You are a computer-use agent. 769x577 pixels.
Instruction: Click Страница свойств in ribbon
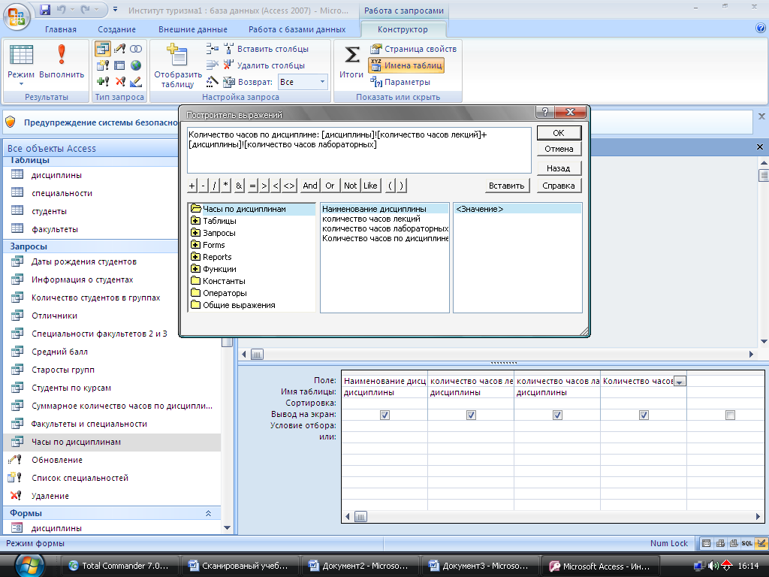414,49
